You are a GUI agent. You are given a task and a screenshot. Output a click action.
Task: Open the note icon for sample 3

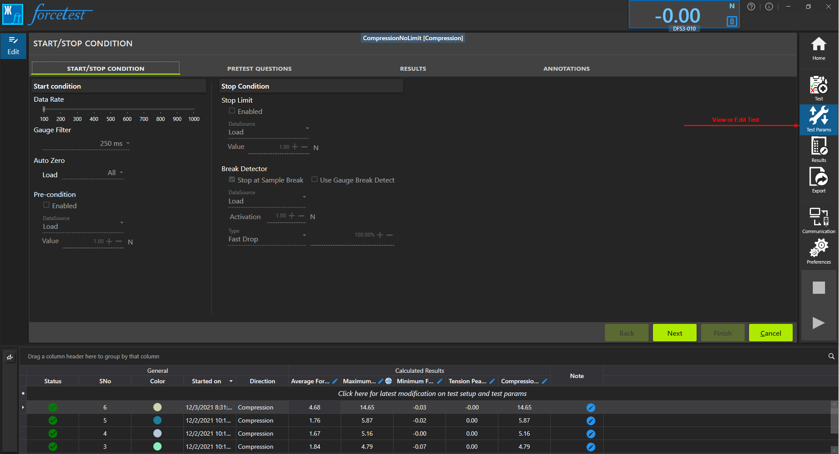pos(590,447)
